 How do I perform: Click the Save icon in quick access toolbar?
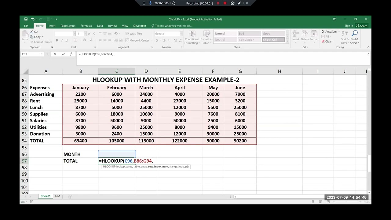(26, 19)
